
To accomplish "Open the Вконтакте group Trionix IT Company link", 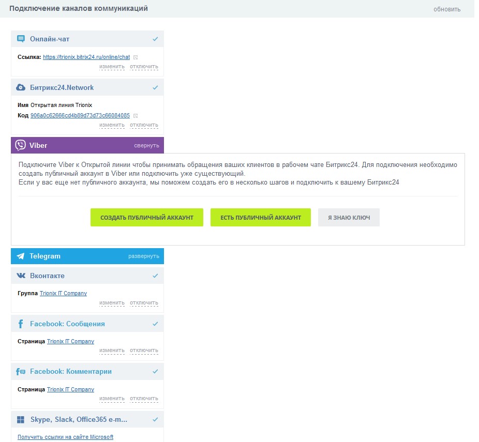I will pyautogui.click(x=63, y=293).
